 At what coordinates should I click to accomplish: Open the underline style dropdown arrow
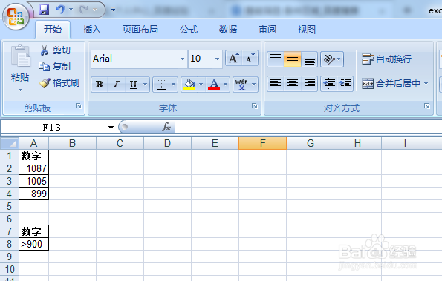[x=146, y=85]
